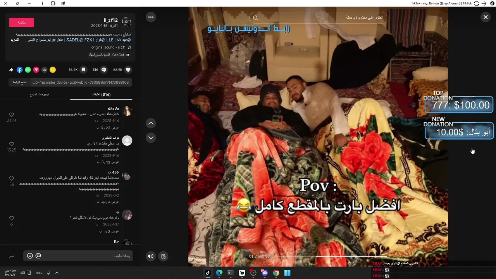The height and width of the screenshot is (279, 496).
Task: Click the video link URL text
Action: pyautogui.click(x=81, y=83)
